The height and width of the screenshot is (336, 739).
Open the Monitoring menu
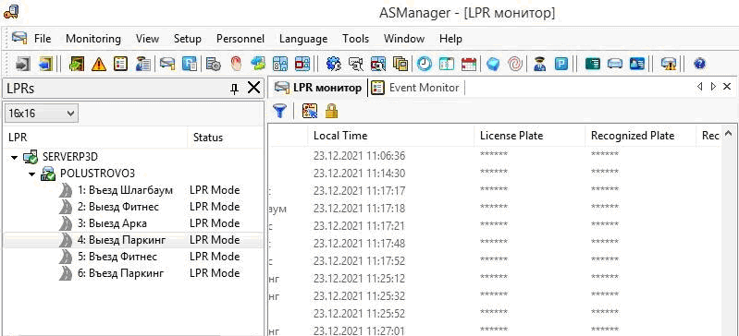pyautogui.click(x=93, y=39)
